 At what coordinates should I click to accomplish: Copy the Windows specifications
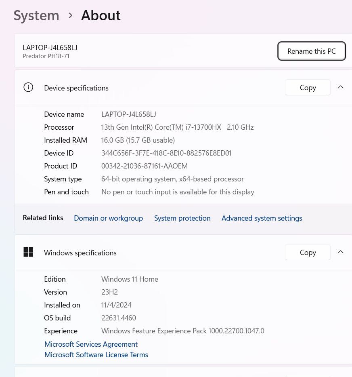pyautogui.click(x=308, y=252)
